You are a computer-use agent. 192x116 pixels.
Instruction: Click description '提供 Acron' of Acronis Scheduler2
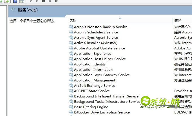[183, 32]
